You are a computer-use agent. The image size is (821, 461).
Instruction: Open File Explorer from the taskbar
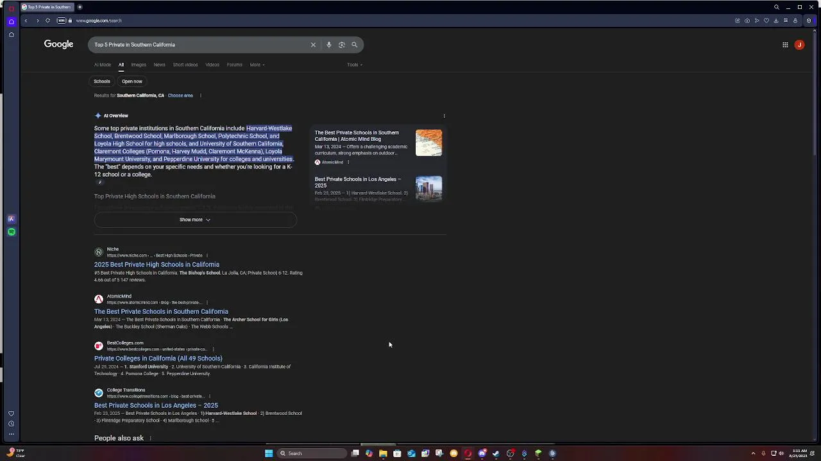pyautogui.click(x=383, y=453)
